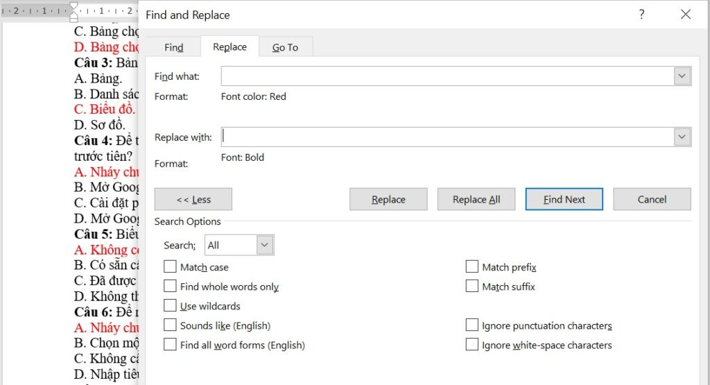Expand the Find what dropdown arrow
Viewport: 710px width, 385px height.
coord(682,76)
